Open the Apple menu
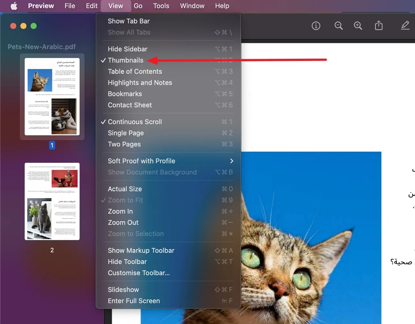Image resolution: width=415 pixels, height=324 pixels. pyautogui.click(x=13, y=5)
